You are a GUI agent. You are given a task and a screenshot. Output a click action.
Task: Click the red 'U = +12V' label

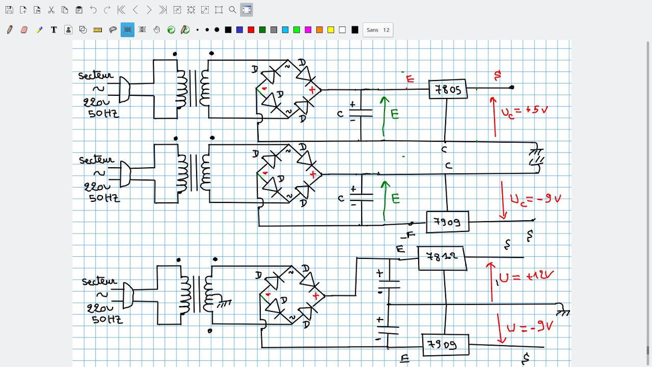pos(526,277)
